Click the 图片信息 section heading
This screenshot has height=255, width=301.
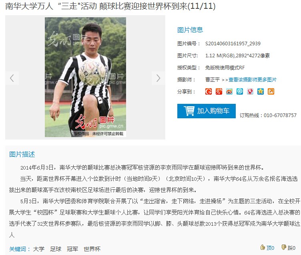coord(190,30)
